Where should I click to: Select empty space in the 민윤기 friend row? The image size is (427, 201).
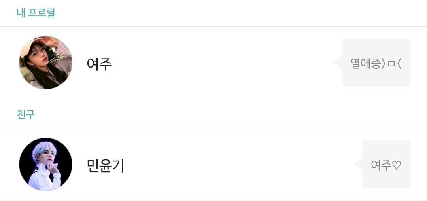click(237, 165)
